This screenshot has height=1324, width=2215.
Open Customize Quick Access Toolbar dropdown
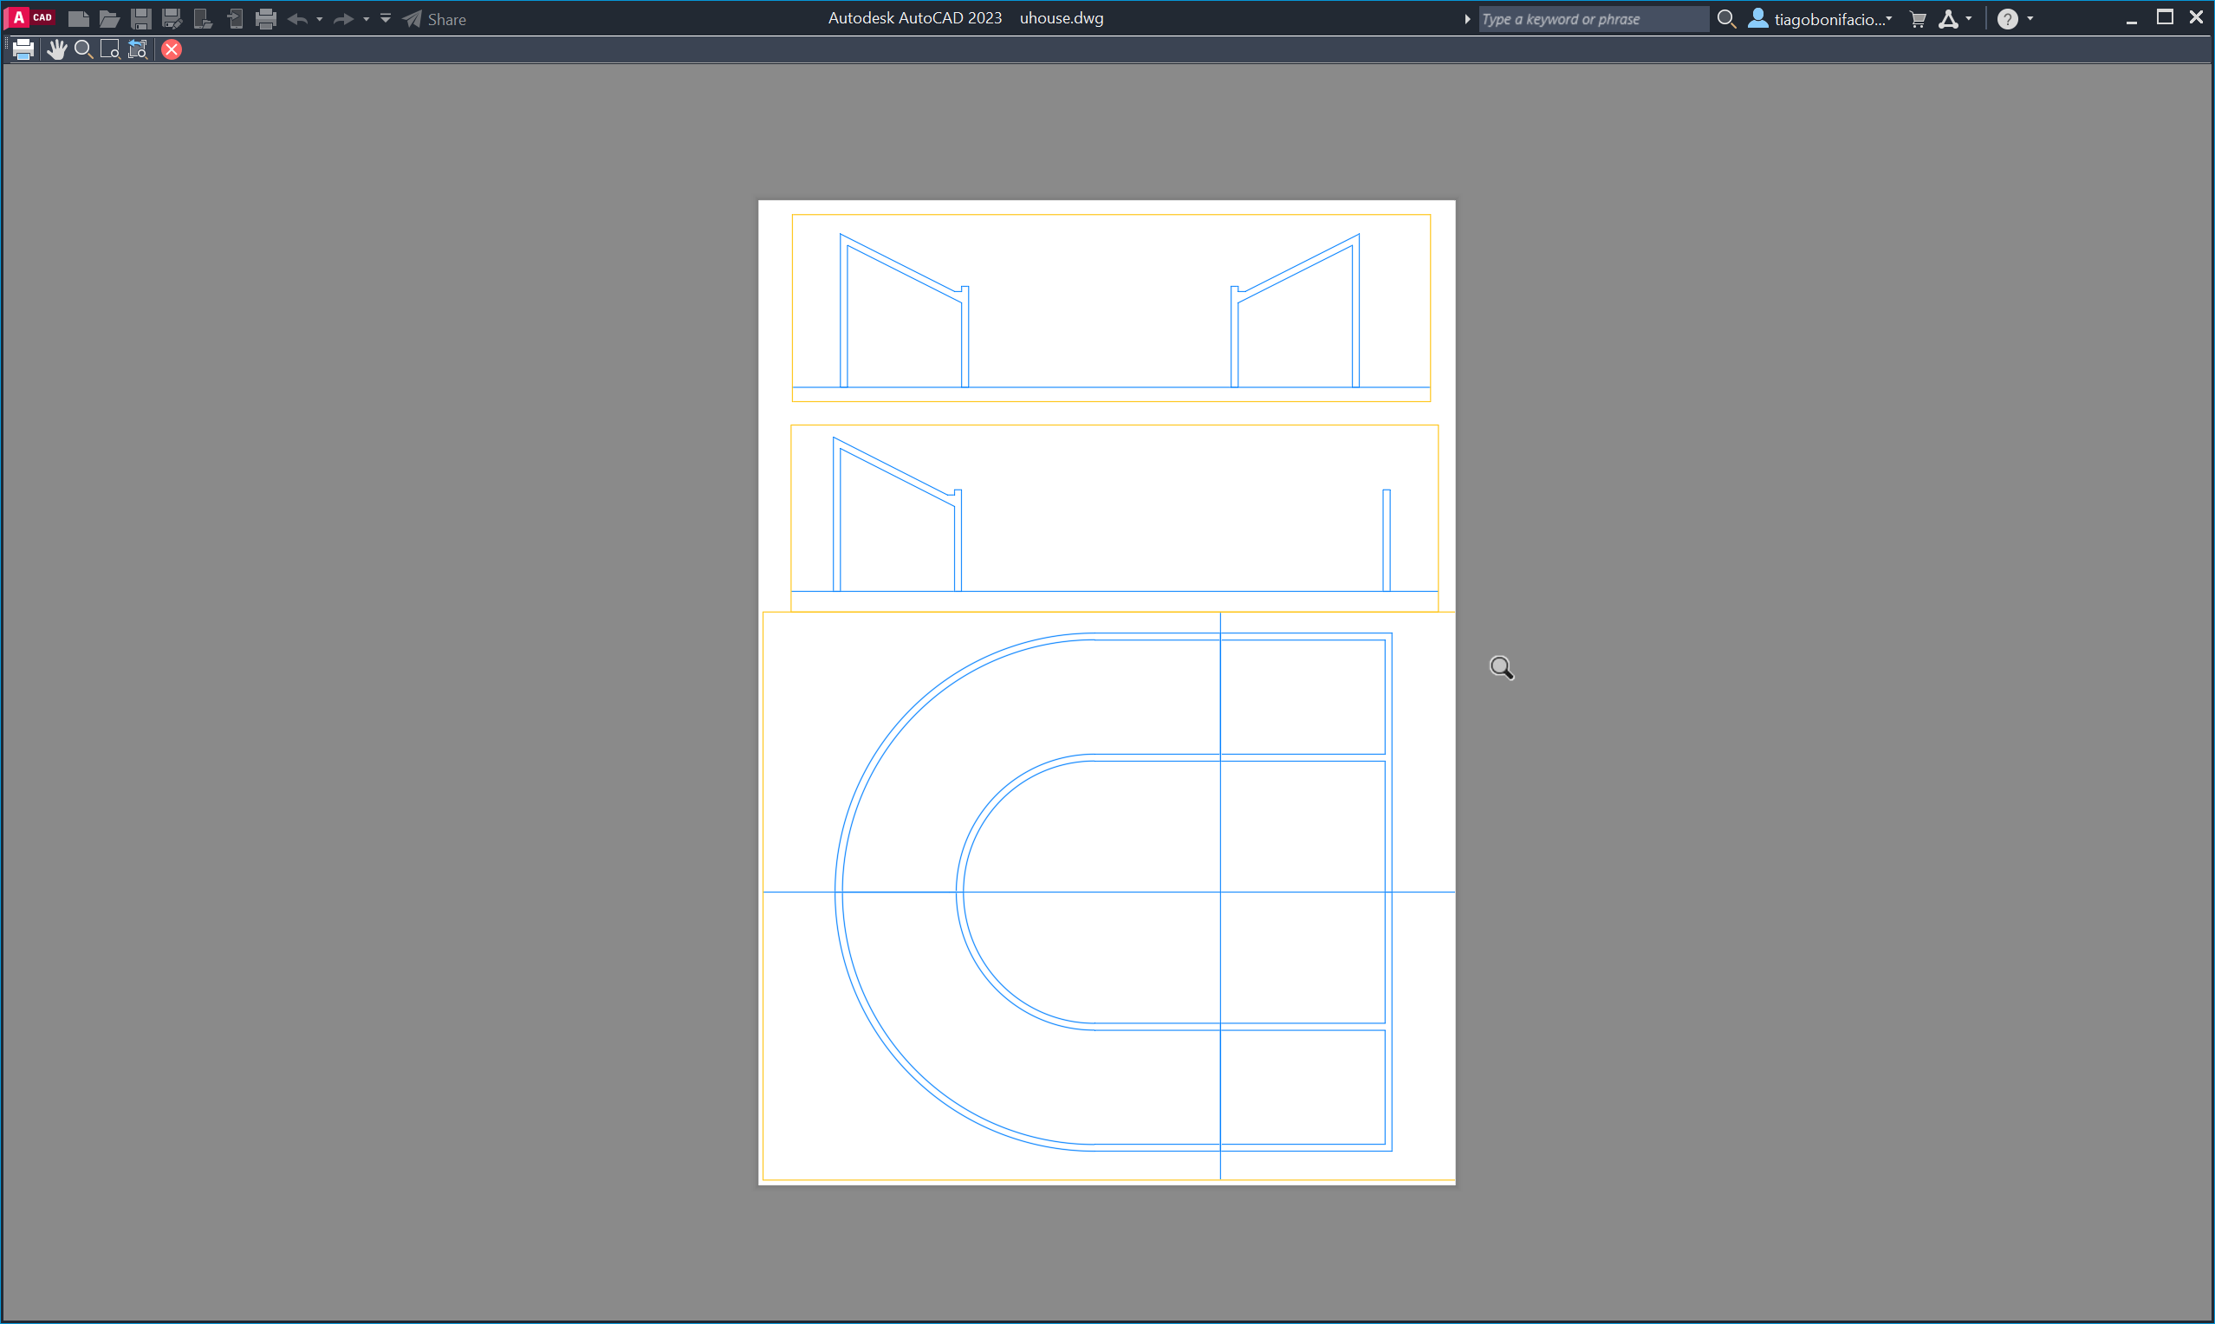click(386, 19)
